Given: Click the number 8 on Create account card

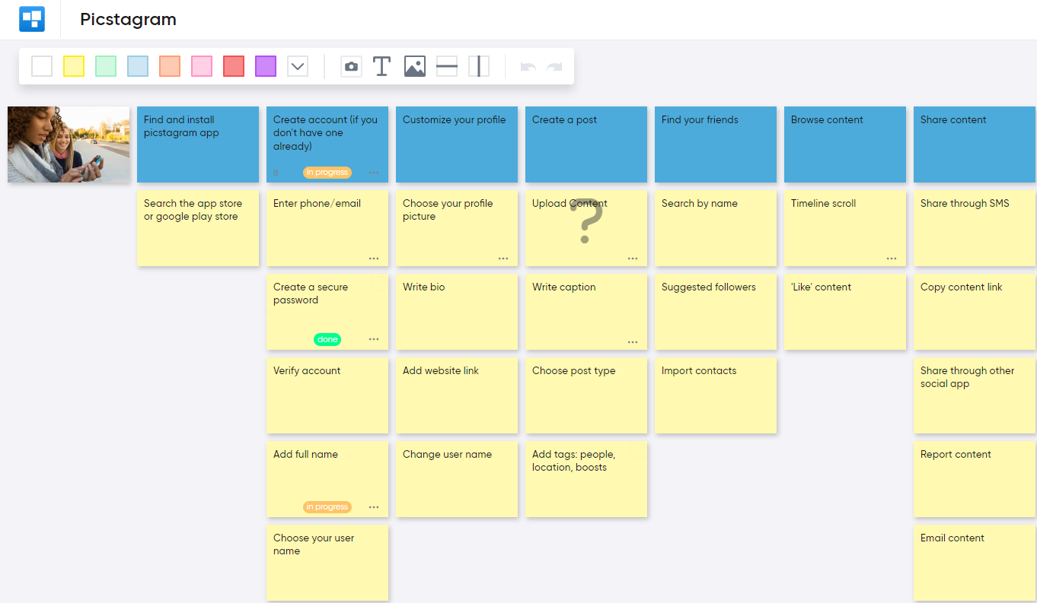Looking at the screenshot, I should 276,173.
